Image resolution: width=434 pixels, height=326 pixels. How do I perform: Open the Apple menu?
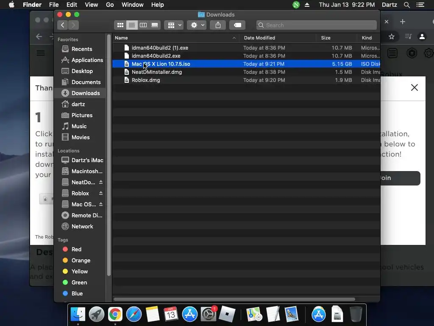[11, 5]
